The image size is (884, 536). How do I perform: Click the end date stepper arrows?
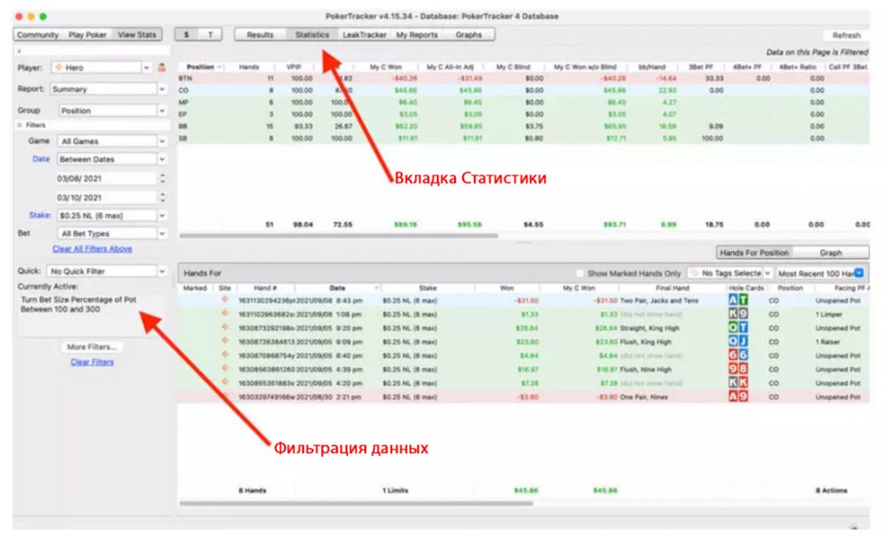point(162,198)
